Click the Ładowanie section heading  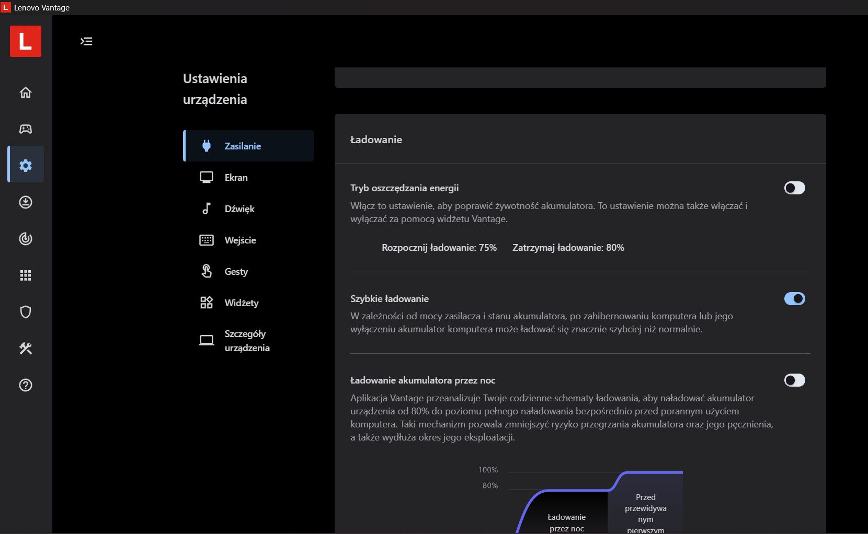(376, 140)
